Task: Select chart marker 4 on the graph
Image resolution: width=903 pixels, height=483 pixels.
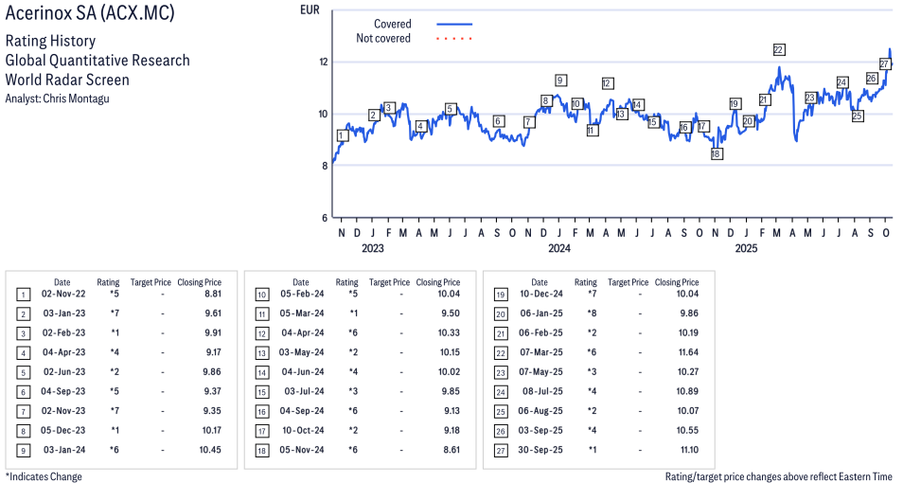Action: pyautogui.click(x=420, y=126)
